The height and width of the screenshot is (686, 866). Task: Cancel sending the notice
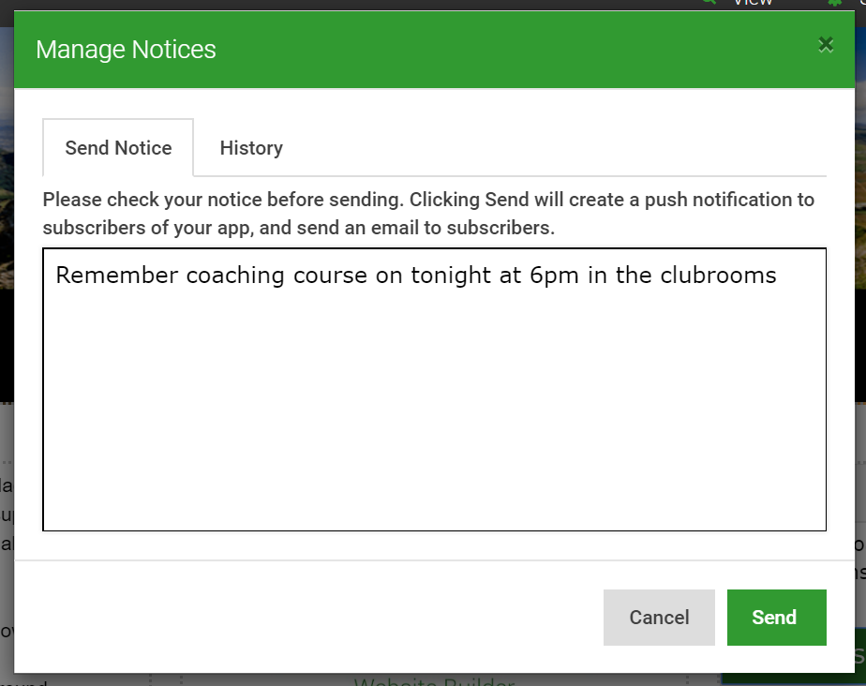(x=659, y=617)
